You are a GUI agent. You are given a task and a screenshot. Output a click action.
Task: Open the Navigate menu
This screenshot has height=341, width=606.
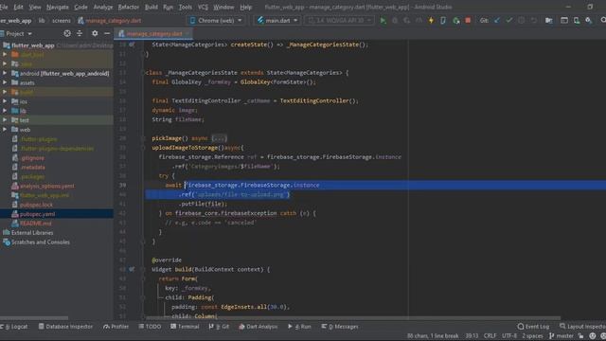[57, 7]
